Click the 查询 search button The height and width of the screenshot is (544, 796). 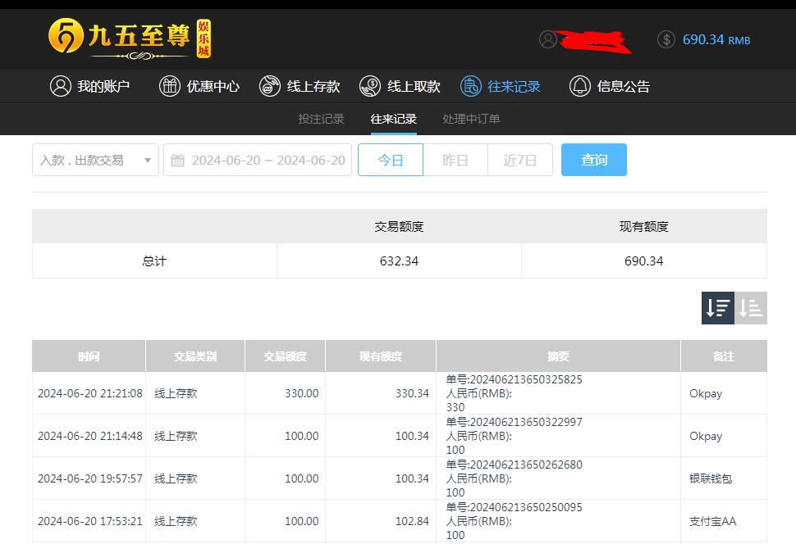(x=593, y=160)
